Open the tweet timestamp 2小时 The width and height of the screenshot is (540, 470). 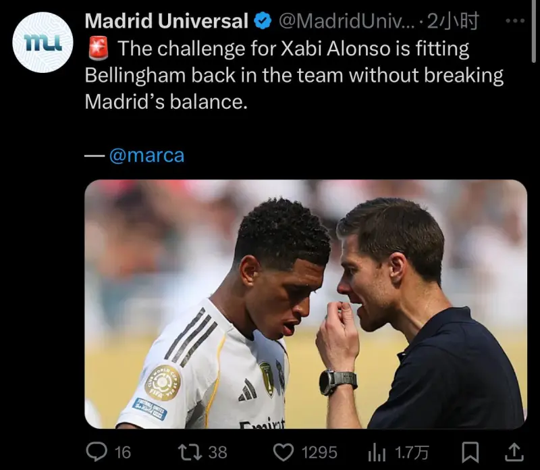click(452, 21)
